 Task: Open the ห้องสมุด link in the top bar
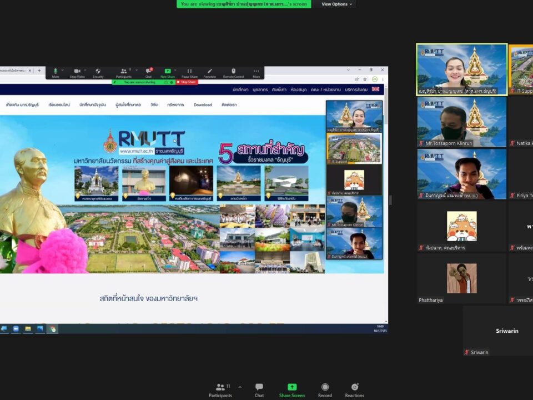299,89
